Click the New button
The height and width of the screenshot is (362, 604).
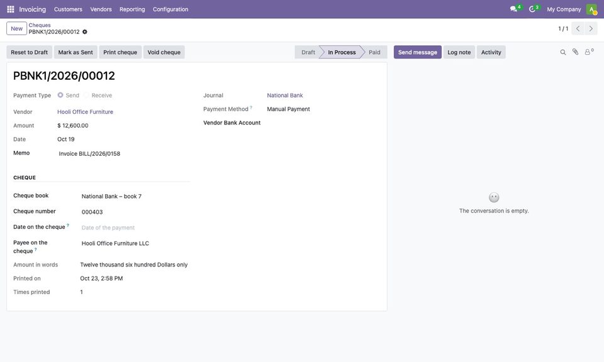pyautogui.click(x=16, y=28)
